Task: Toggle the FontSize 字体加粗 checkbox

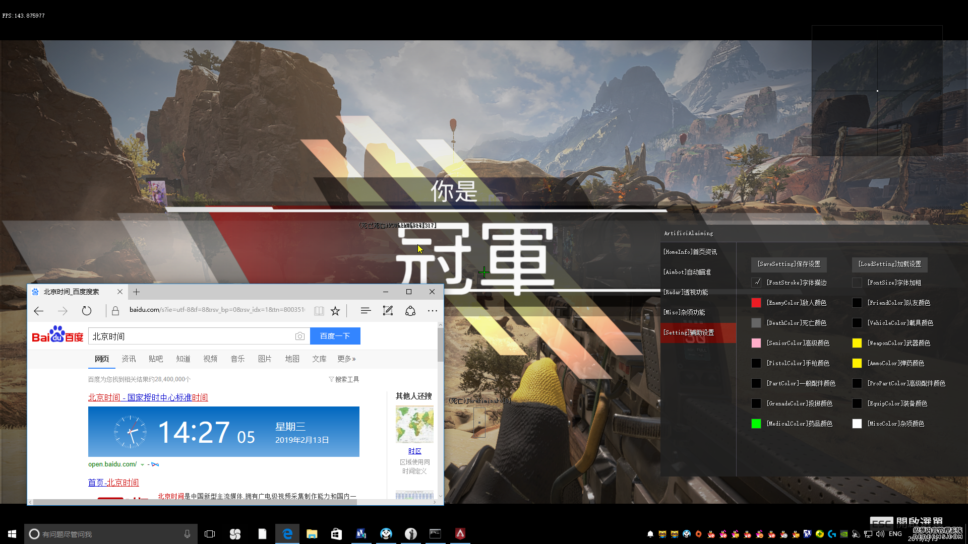Action: [857, 283]
